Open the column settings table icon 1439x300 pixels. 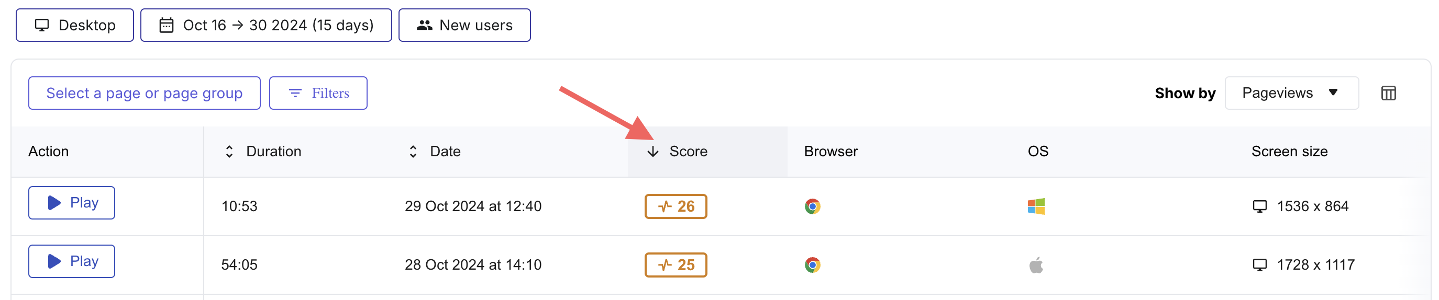(x=1388, y=93)
